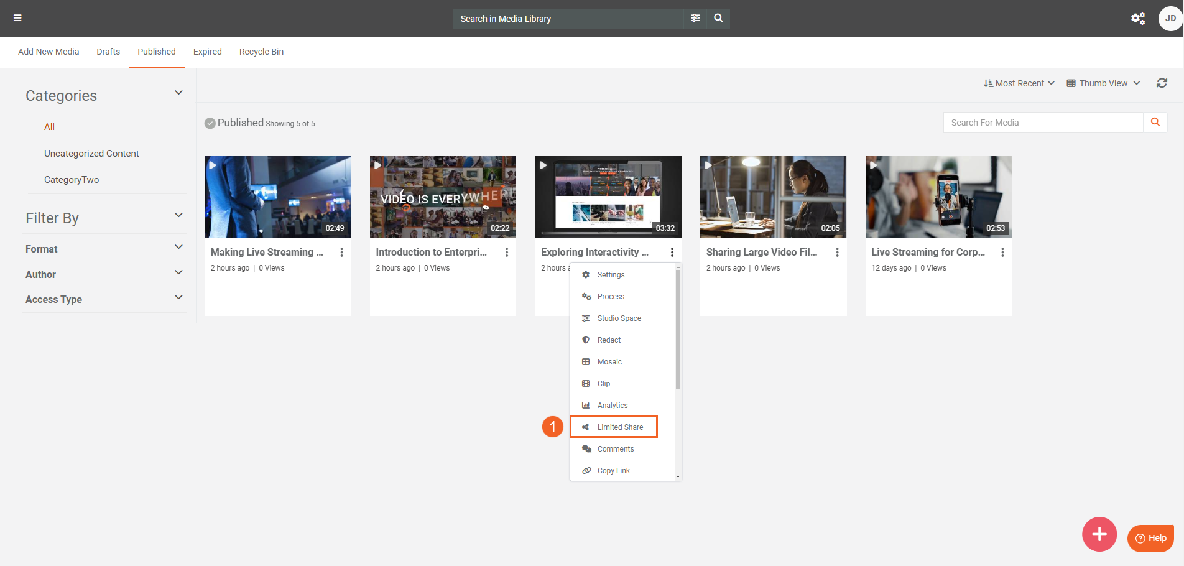Click the magnifier icon in Media Library search
The width and height of the screenshot is (1184, 566).
coord(718,18)
